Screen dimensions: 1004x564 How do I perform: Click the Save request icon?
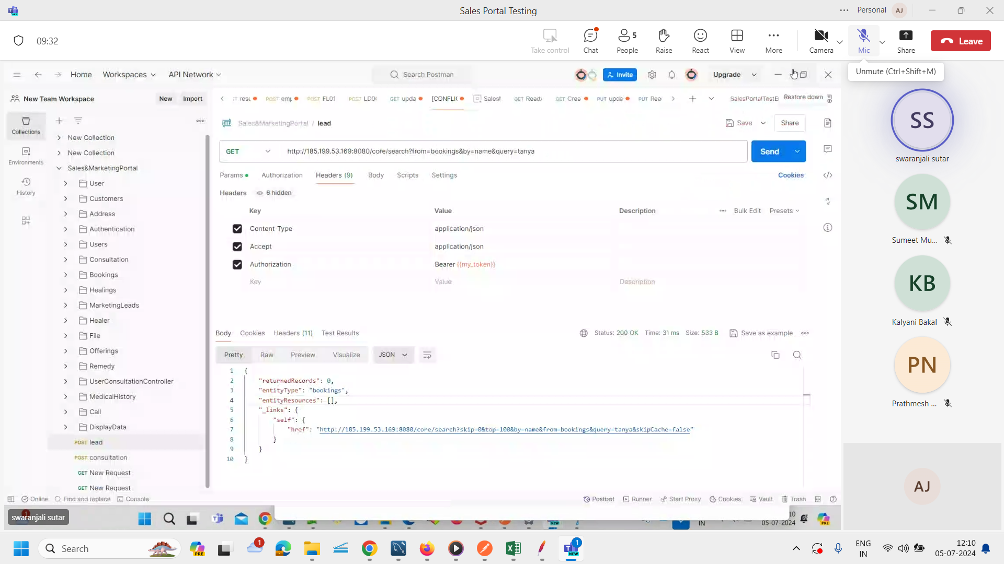[739, 123]
